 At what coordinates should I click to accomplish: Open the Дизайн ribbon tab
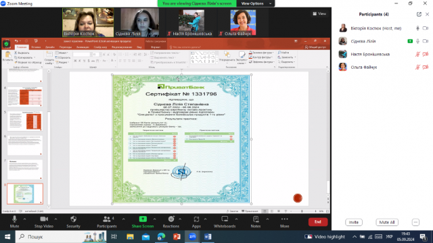pyautogui.click(x=50, y=47)
